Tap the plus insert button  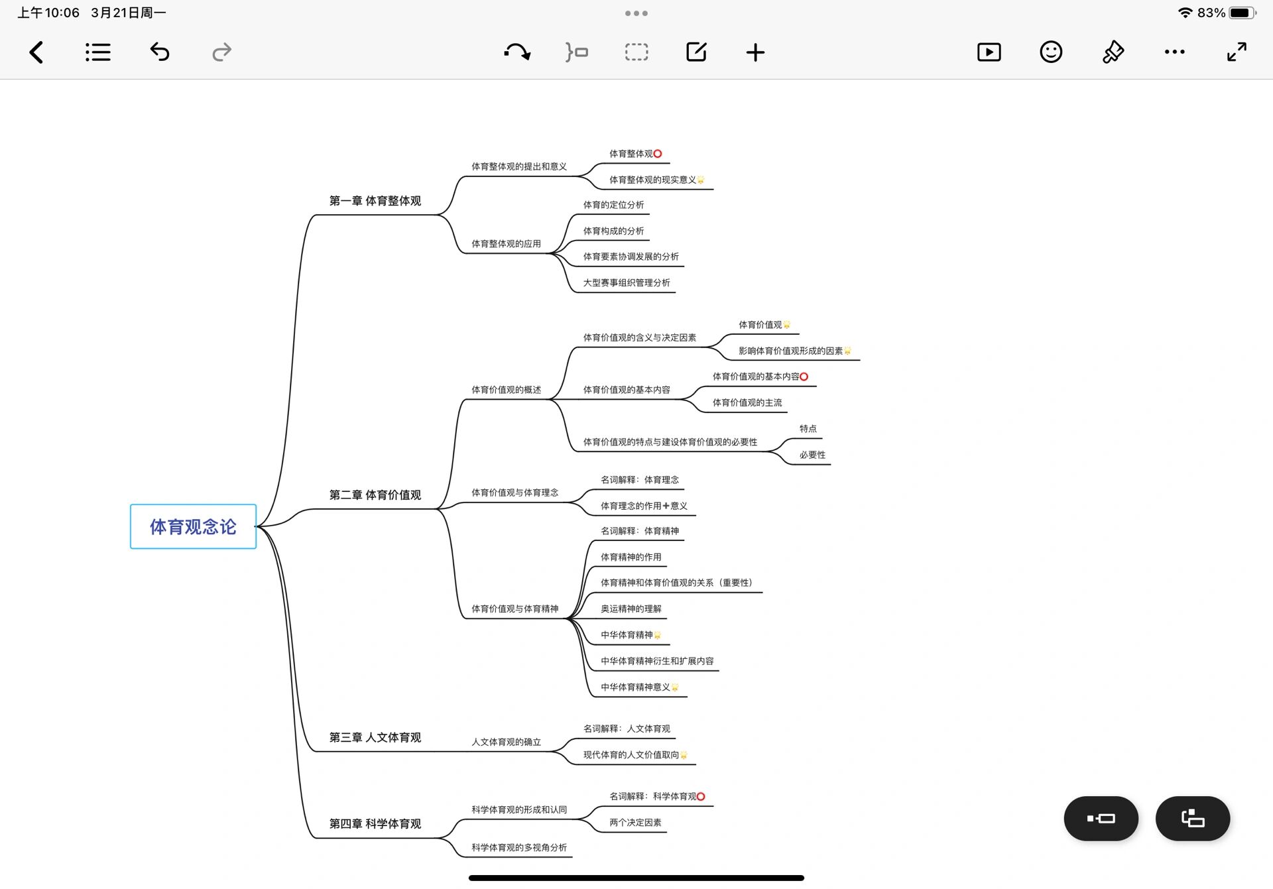755,52
